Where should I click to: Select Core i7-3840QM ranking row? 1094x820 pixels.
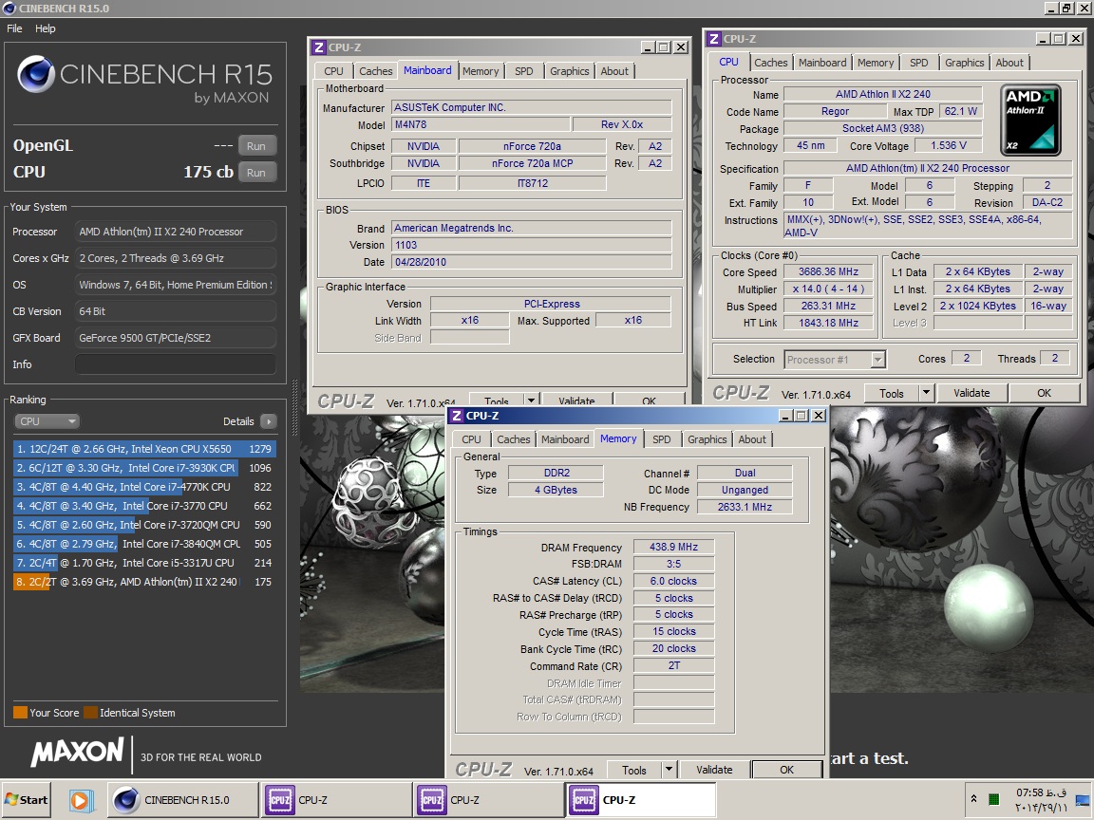[144, 543]
